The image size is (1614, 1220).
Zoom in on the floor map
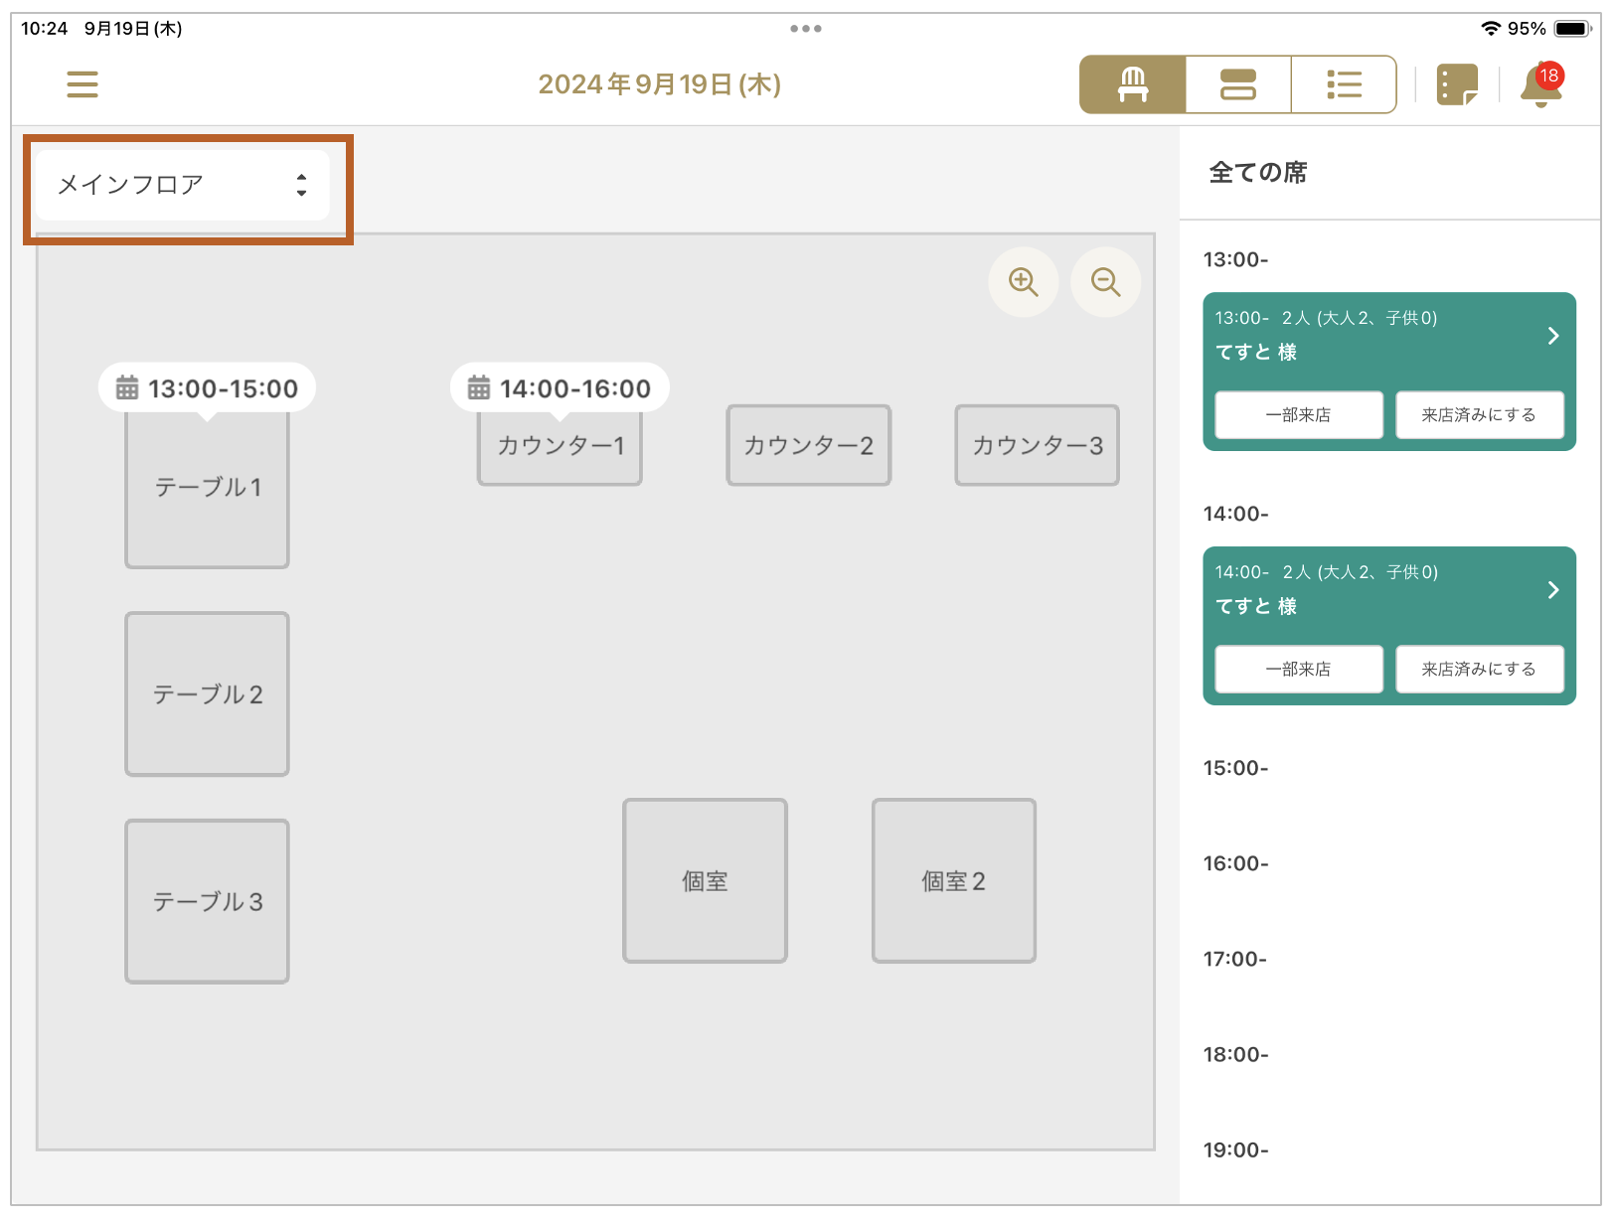(1023, 282)
